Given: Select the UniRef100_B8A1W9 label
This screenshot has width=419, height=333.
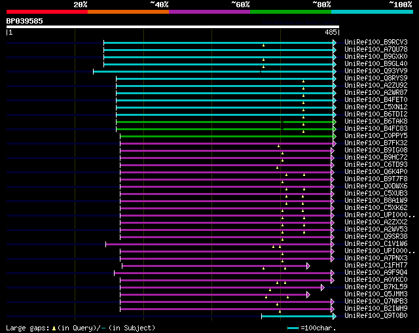Looking at the screenshot, I should coord(376,201).
